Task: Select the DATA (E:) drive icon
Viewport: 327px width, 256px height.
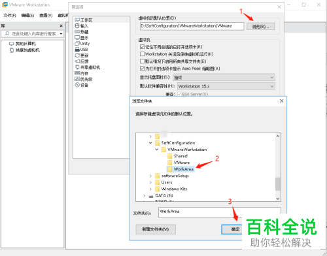Action: coord(151,196)
